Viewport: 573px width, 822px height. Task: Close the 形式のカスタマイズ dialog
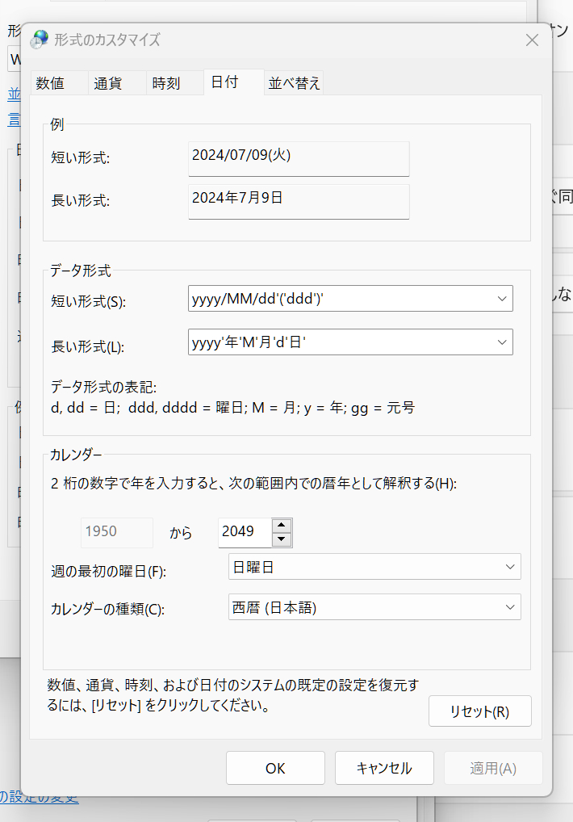(532, 40)
